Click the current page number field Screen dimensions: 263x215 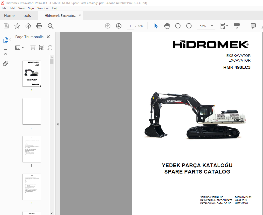(x=130, y=26)
